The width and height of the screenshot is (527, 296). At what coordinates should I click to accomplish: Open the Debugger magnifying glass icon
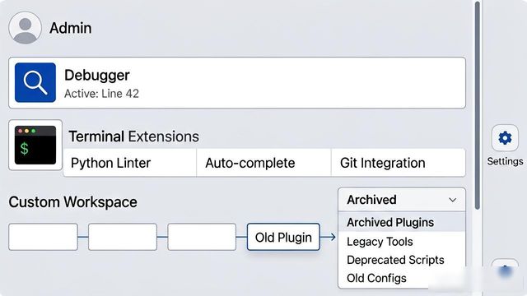point(35,82)
